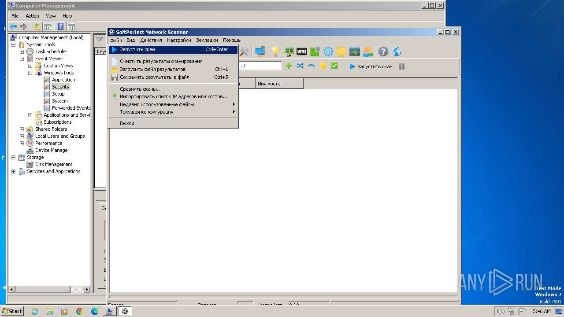Choose Импортировать список IP адресов entry
The image size is (564, 317).
click(173, 96)
